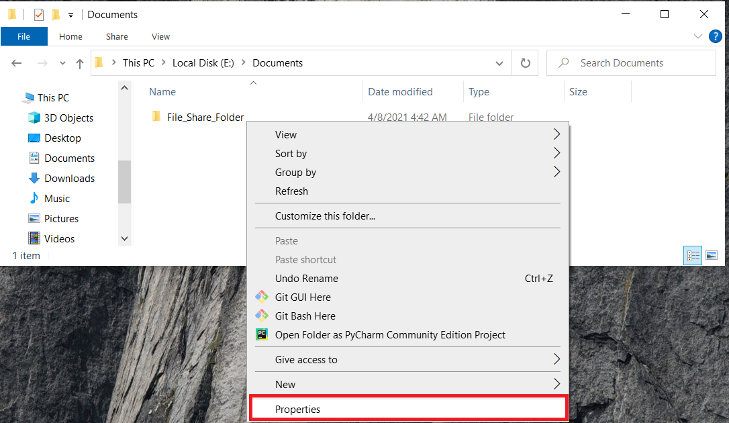Screen dimensions: 729x423
Task: Click Local Disk (E:) in the breadcrumb
Action: click(204, 63)
